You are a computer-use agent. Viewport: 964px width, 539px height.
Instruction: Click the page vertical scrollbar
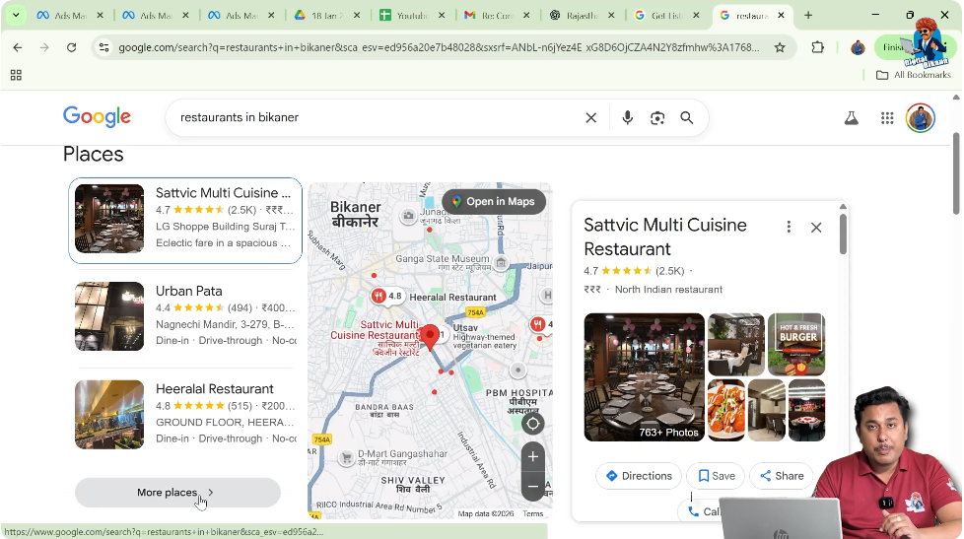956,173
